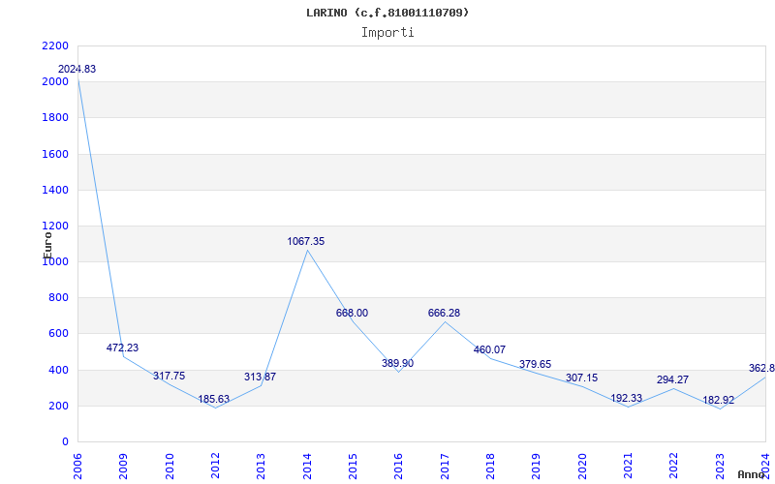Click the 'Importi' subtitle

click(x=387, y=33)
